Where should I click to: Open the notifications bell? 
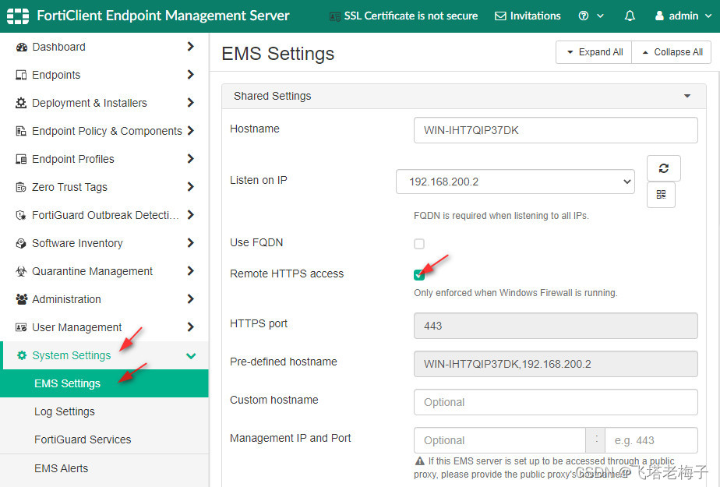pos(630,16)
